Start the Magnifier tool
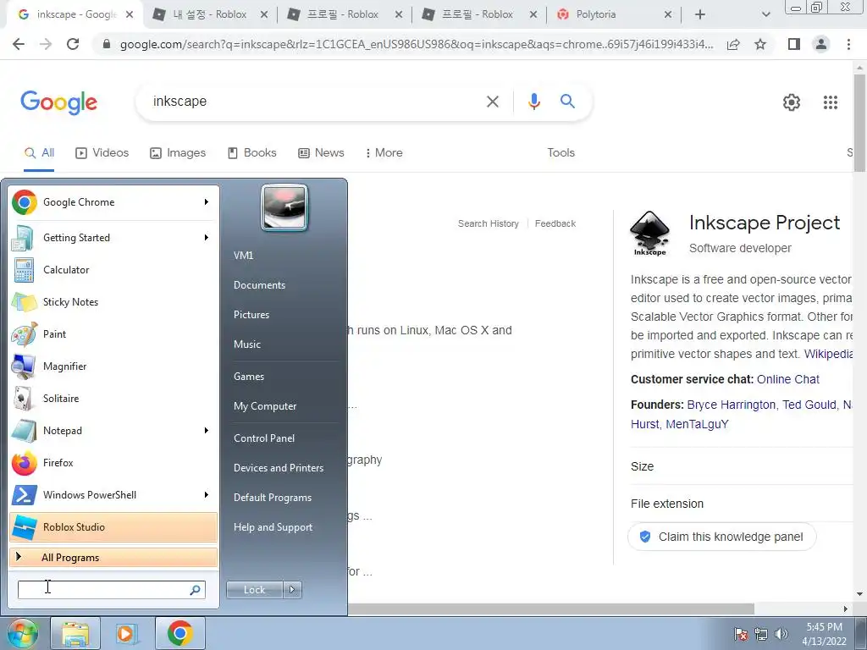The image size is (867, 650). [x=113, y=366]
